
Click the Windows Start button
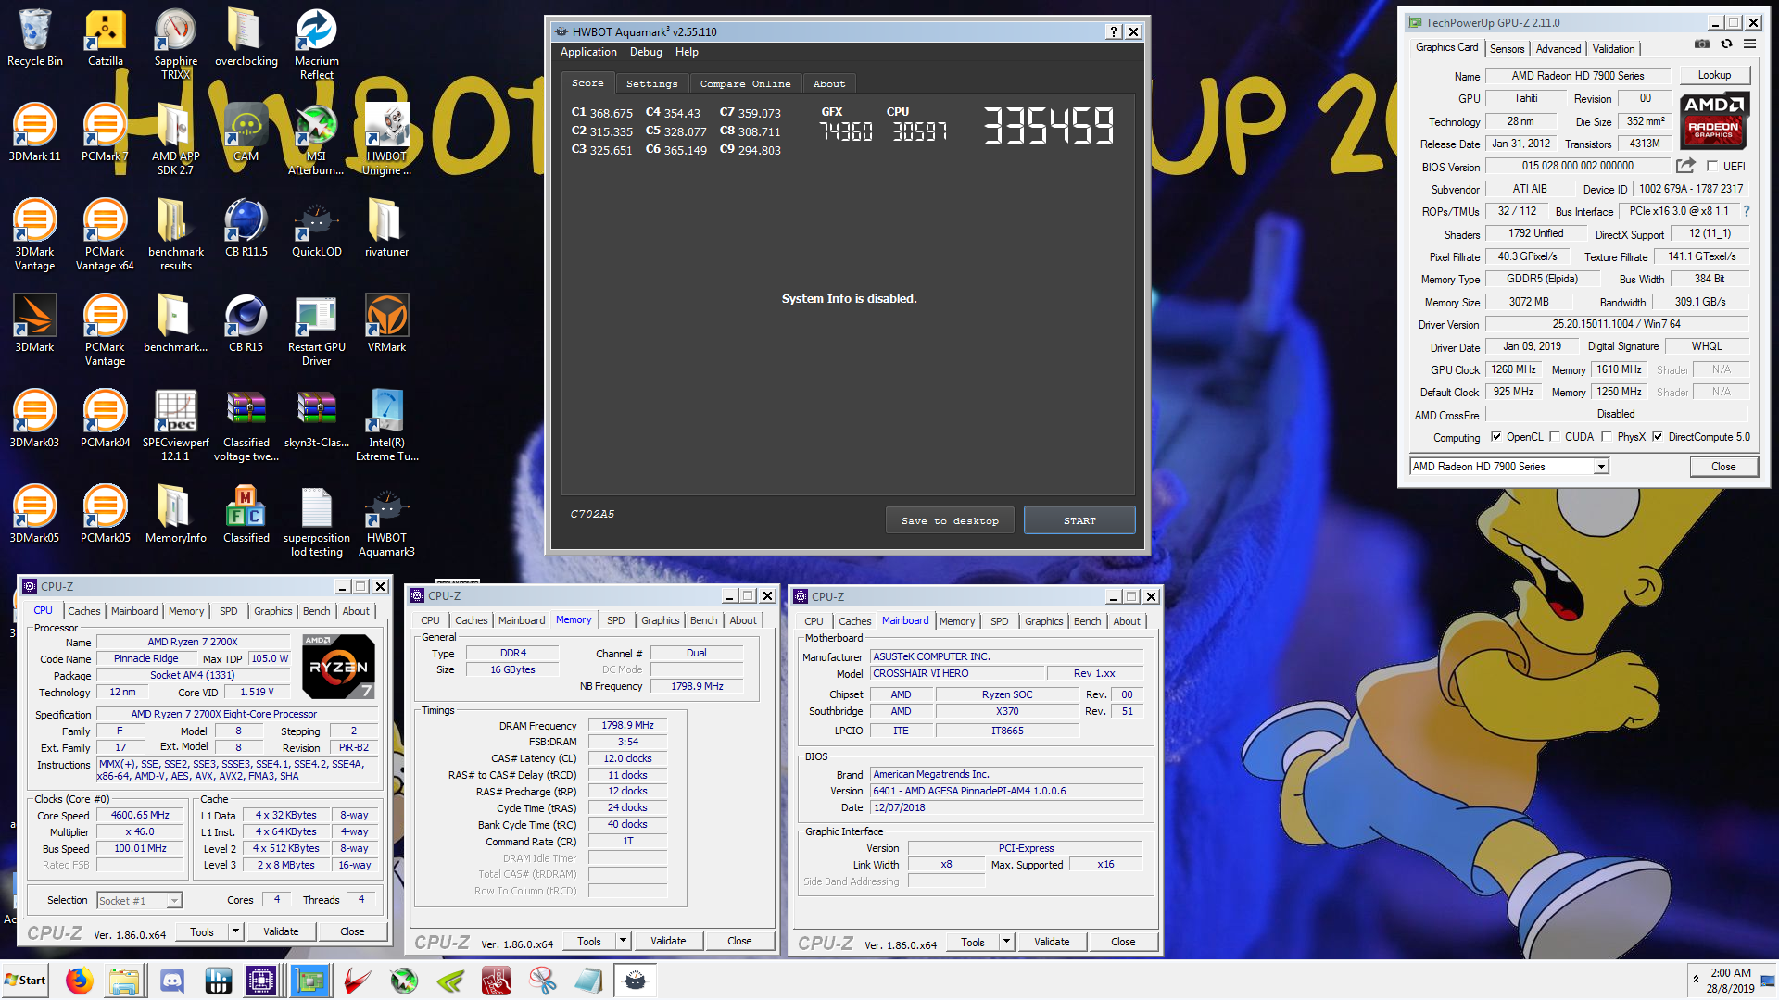tap(25, 980)
